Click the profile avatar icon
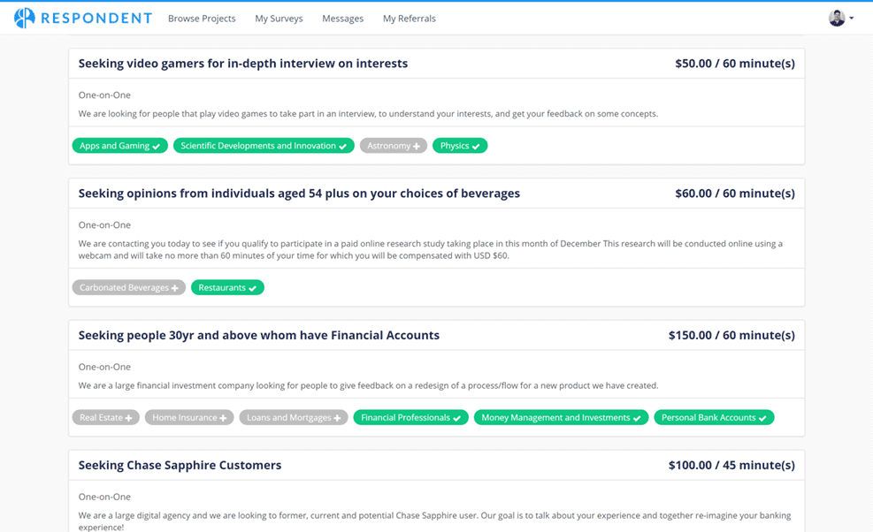This screenshot has height=532, width=873. 839,17
